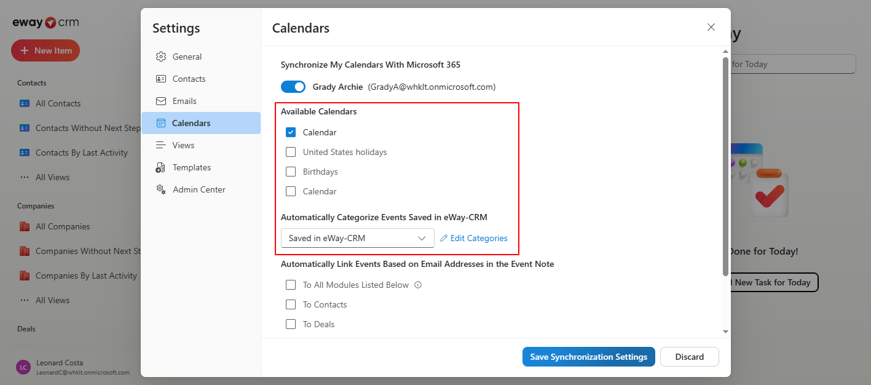This screenshot has width=871, height=385.
Task: Check the To Deals checkbox
Action: [x=291, y=324]
